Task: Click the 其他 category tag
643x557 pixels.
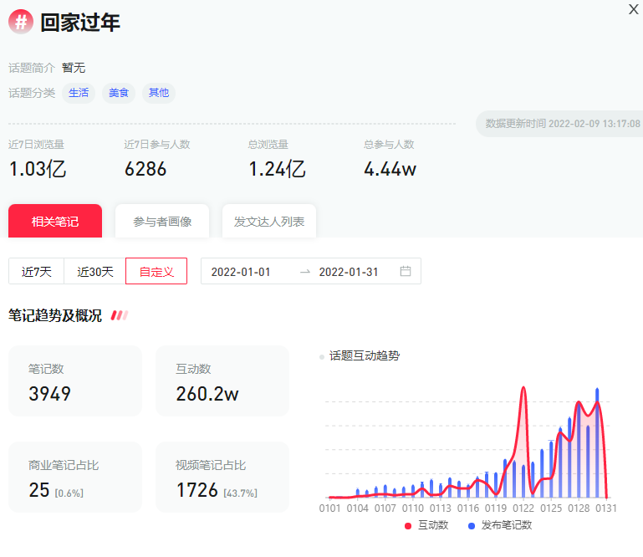Action: point(158,93)
